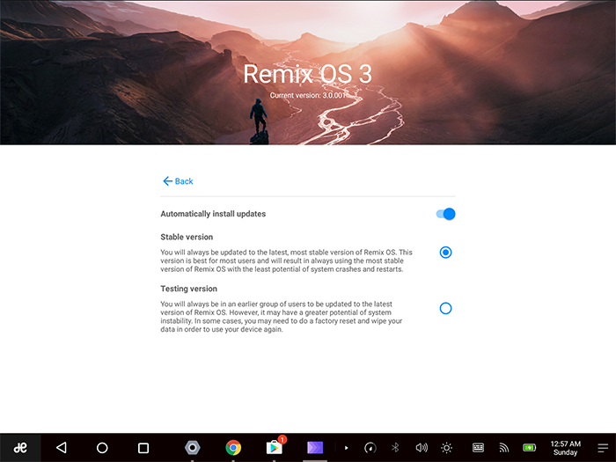Open the Wi-Fi network tray icon
The image size is (616, 462).
504,448
